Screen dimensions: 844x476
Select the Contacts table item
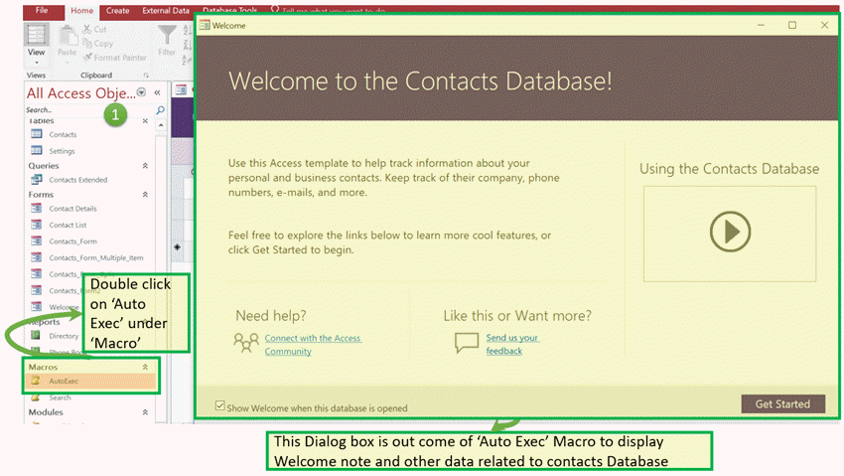tap(63, 134)
